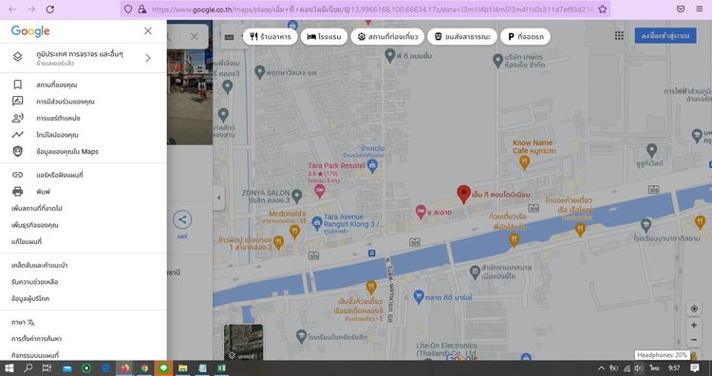Select the ที่จอดรถ parking filter chip
The height and width of the screenshot is (376, 712).
[x=525, y=37]
